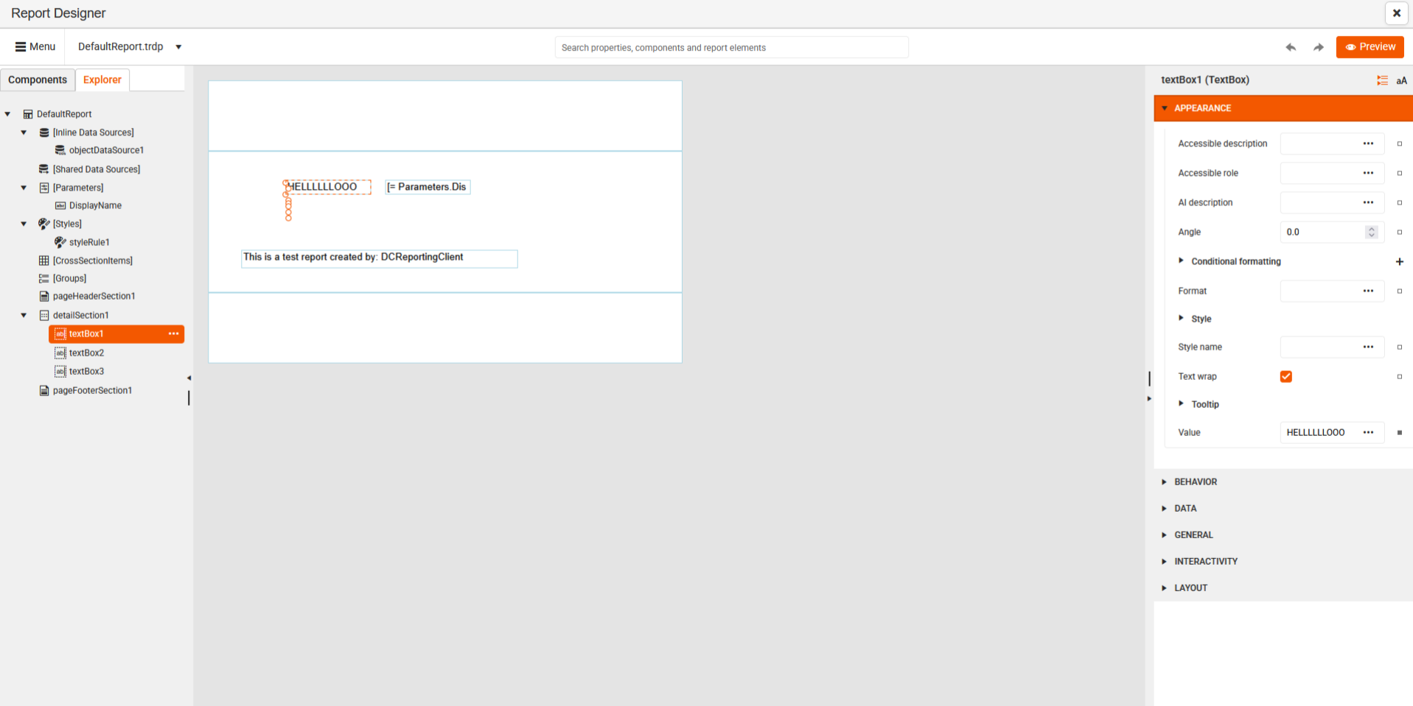Viewport: 1413px width, 706px height.
Task: Select the DisplayName parameter icon
Action: (x=60, y=205)
